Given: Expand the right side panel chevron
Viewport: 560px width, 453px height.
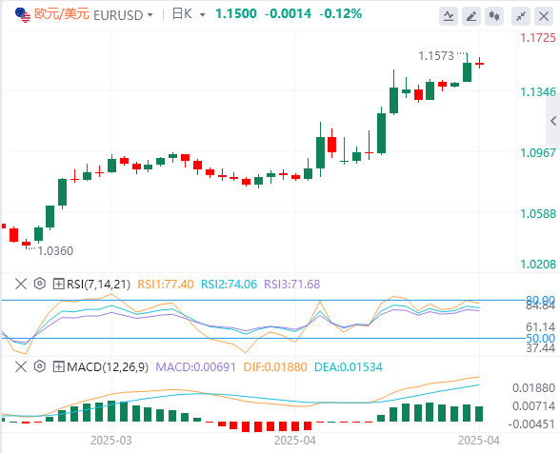Looking at the screenshot, I should (x=553, y=121).
